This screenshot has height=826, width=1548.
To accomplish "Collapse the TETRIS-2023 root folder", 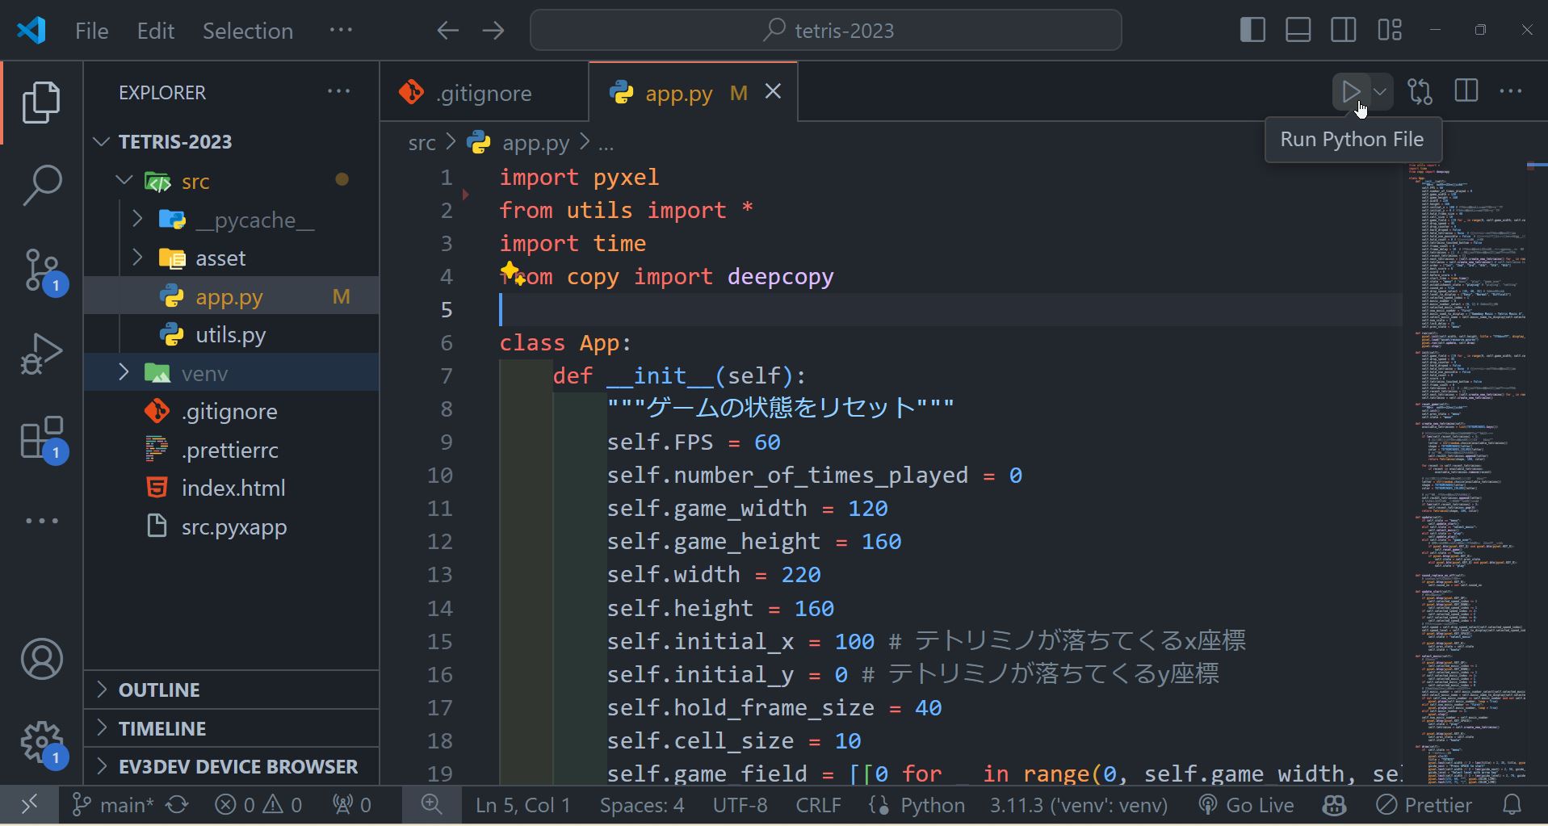I will pyautogui.click(x=101, y=141).
